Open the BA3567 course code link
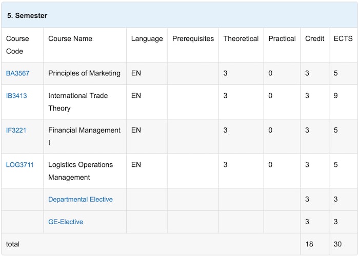This screenshot has height=257, width=359. coord(18,73)
